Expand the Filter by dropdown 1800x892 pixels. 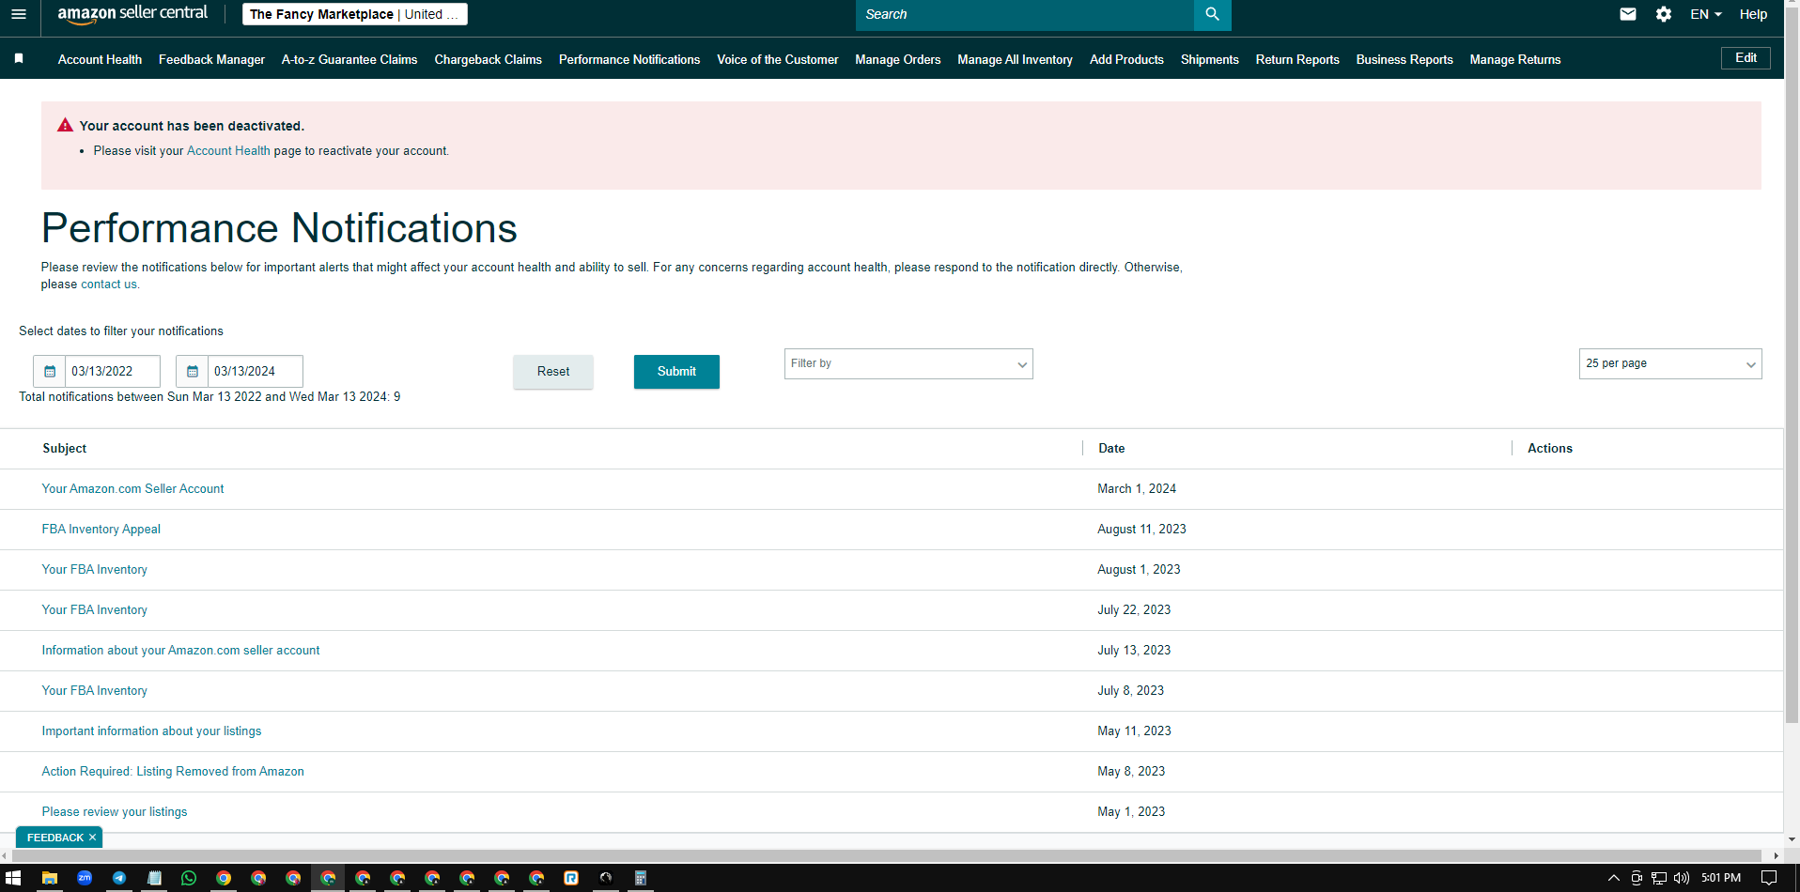pos(908,364)
